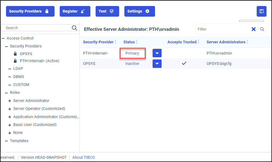This screenshot has width=272, height=162.
Task: Click the Primary status link
Action: 132,53
